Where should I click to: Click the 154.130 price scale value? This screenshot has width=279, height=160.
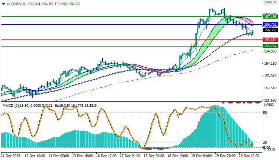tap(270, 64)
